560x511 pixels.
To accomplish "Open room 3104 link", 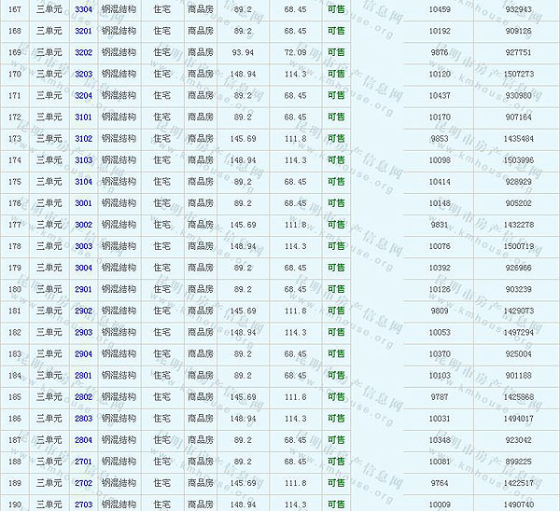I will (83, 181).
